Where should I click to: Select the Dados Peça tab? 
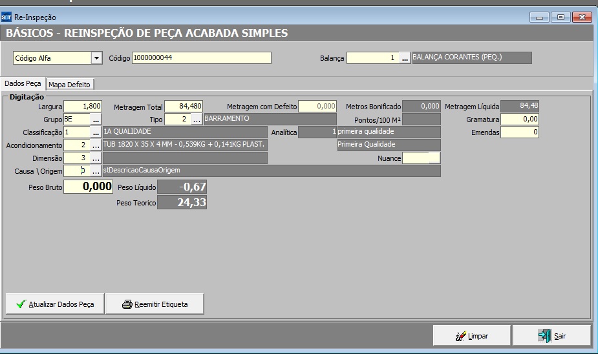coord(23,84)
